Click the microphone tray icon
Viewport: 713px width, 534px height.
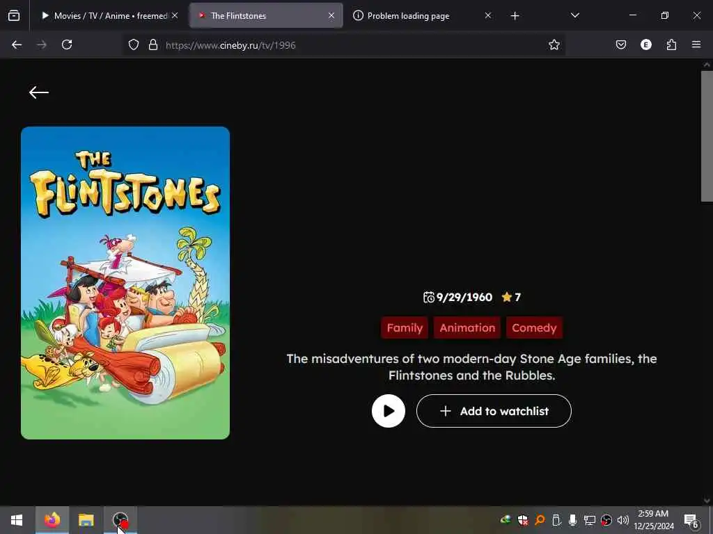572,520
